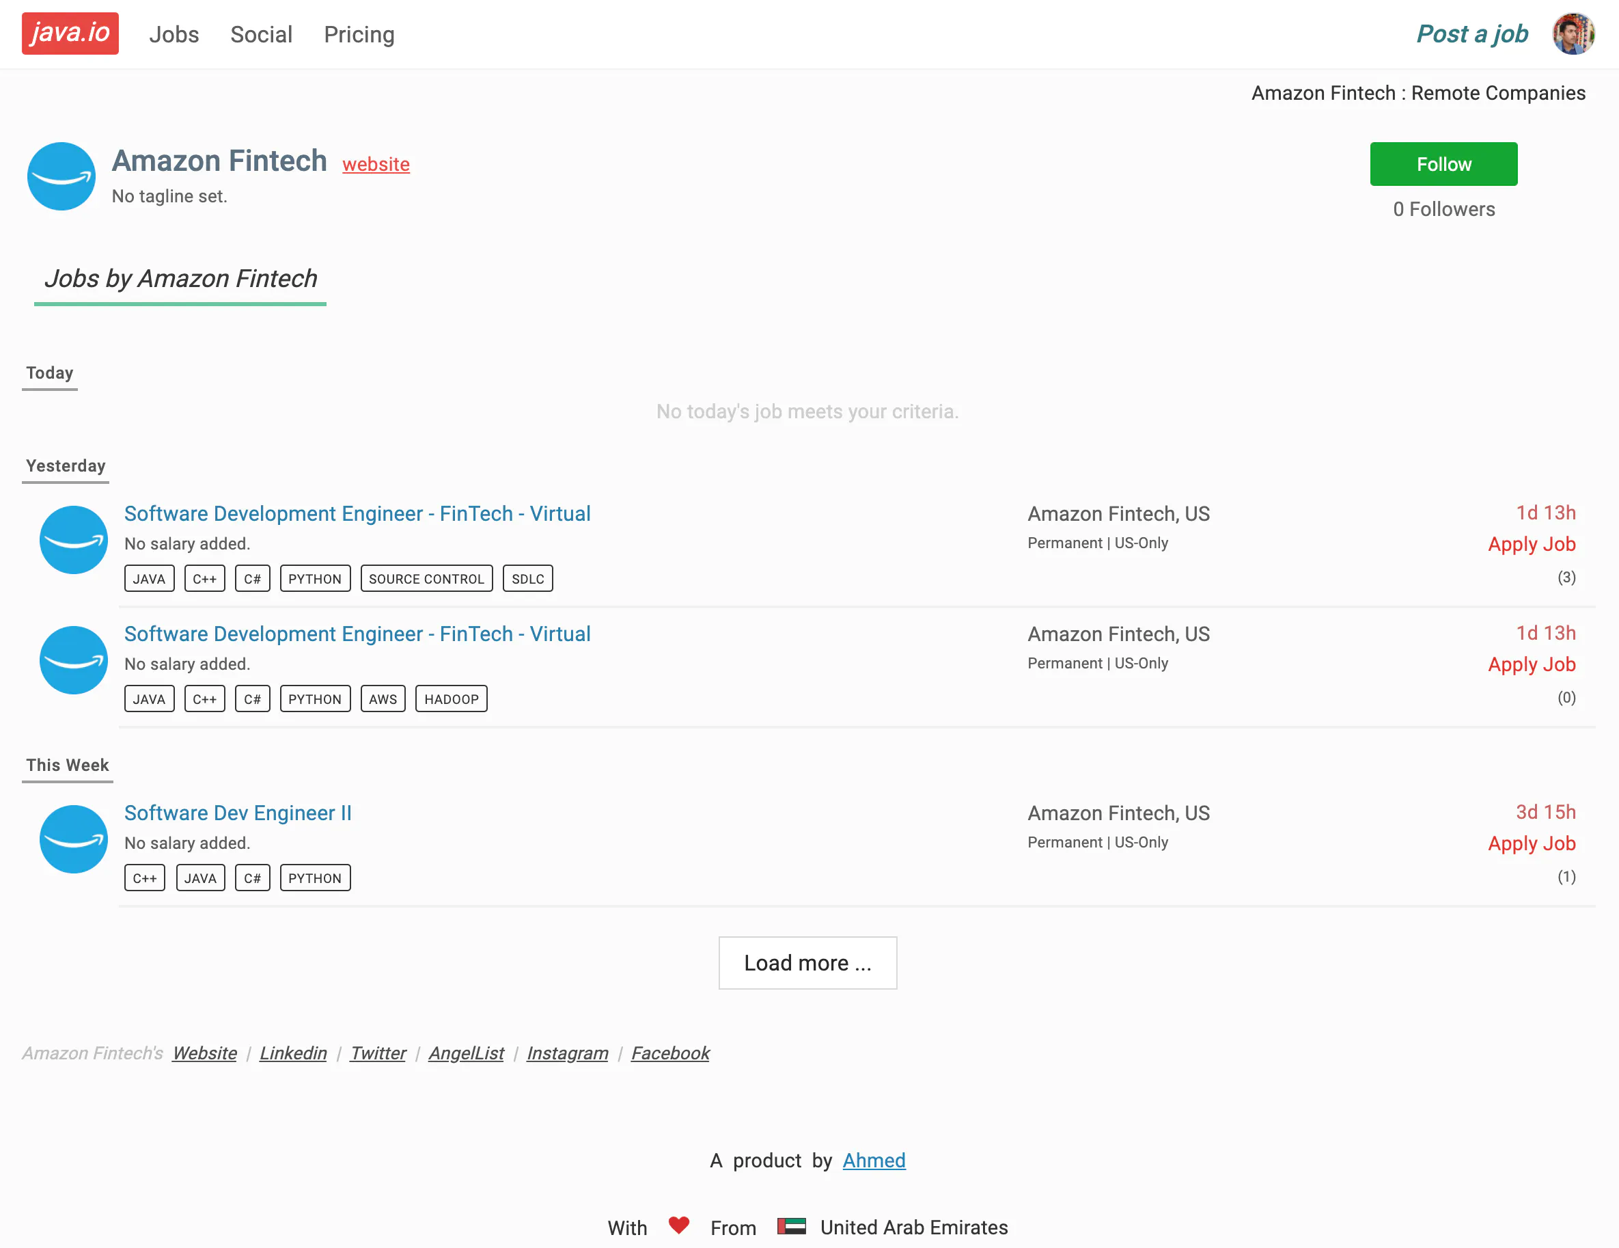Open Amazon Fintech's Website footer link
The height and width of the screenshot is (1248, 1619).
click(x=205, y=1053)
